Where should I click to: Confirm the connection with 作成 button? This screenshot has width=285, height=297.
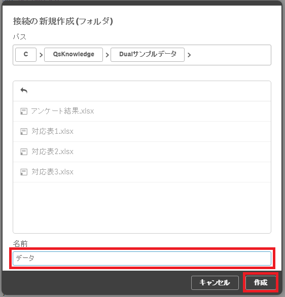coord(261,283)
